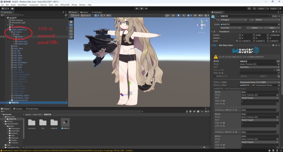The width and height of the screenshot is (283, 152).
Task: Select the material folder in Project
Action: pos(54,123)
